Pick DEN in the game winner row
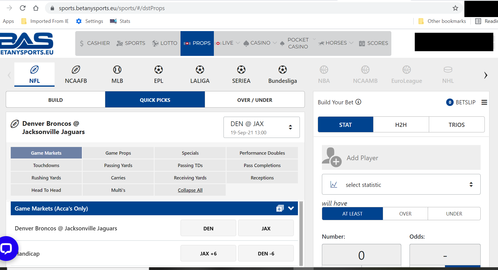The image size is (498, 270). pyautogui.click(x=208, y=228)
